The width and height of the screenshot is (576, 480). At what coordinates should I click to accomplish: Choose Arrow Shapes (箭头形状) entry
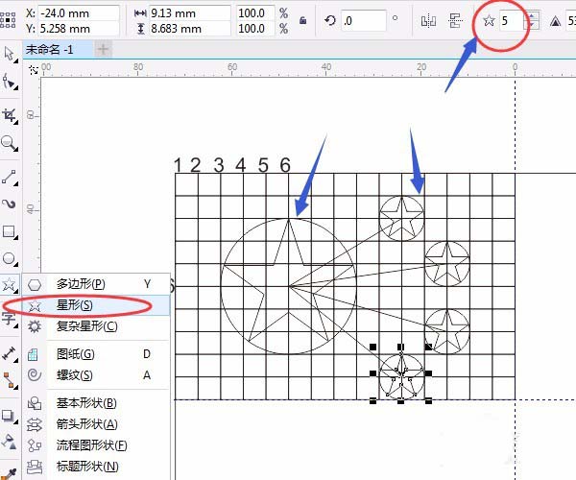click(x=96, y=424)
